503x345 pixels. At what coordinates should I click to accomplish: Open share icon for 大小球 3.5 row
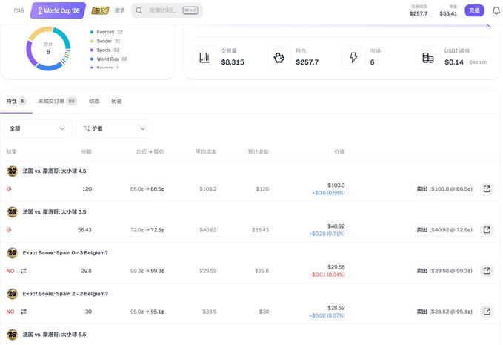[487, 230]
